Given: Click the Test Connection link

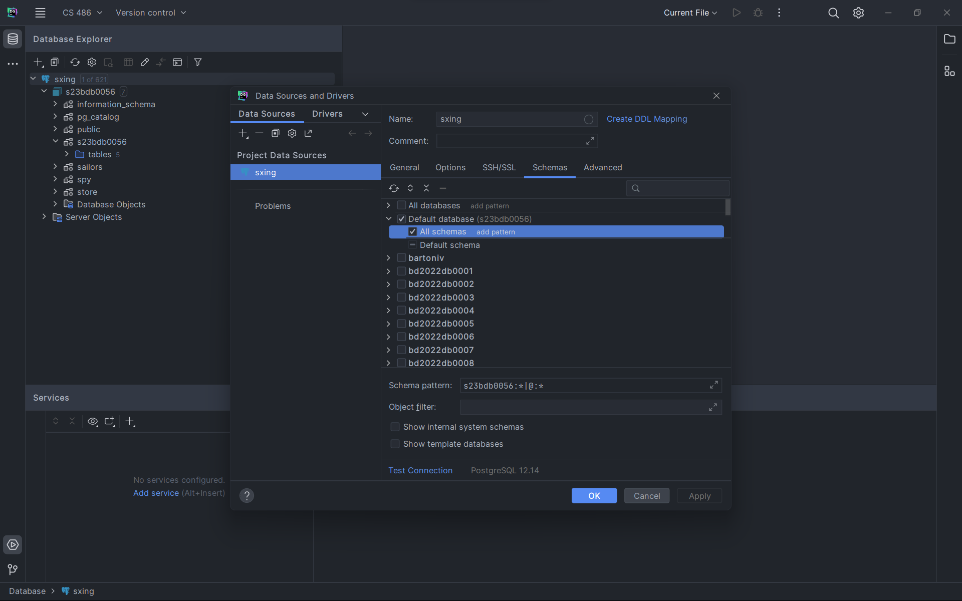Looking at the screenshot, I should click(420, 470).
